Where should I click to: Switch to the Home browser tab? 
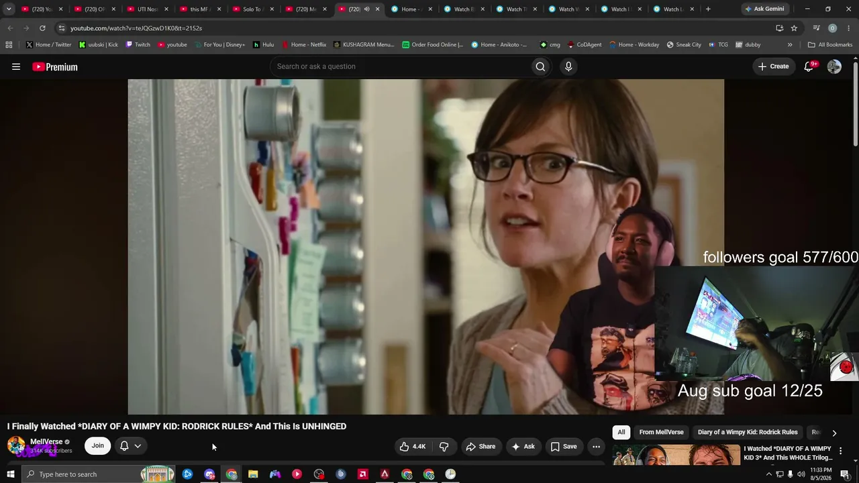(x=410, y=9)
